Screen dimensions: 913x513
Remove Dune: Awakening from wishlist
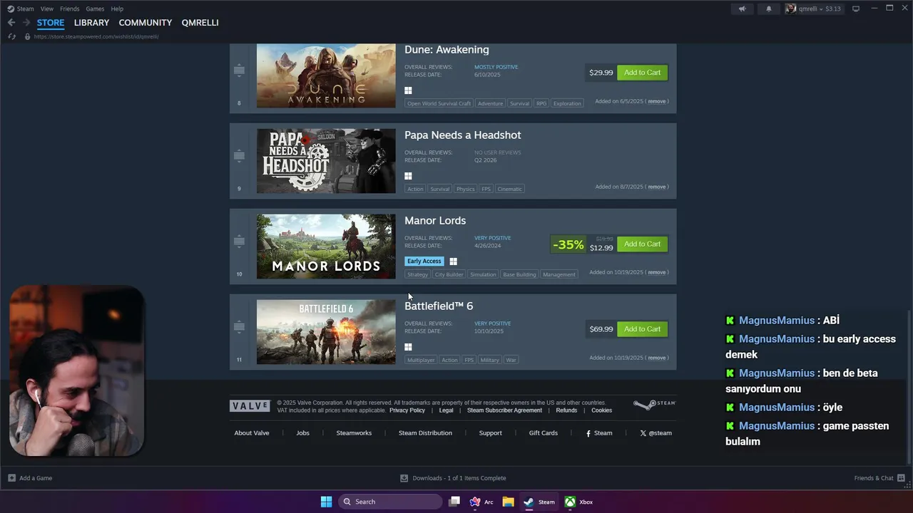[656, 101]
